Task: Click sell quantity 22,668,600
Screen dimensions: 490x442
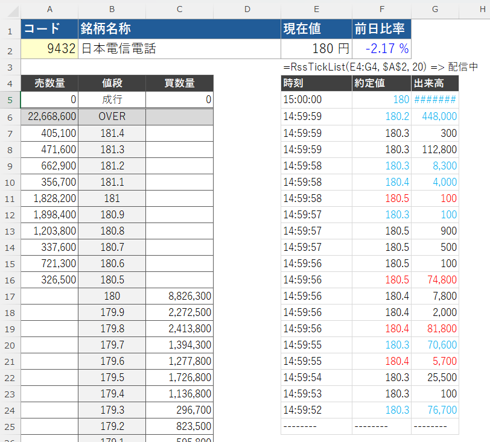Action: click(49, 117)
